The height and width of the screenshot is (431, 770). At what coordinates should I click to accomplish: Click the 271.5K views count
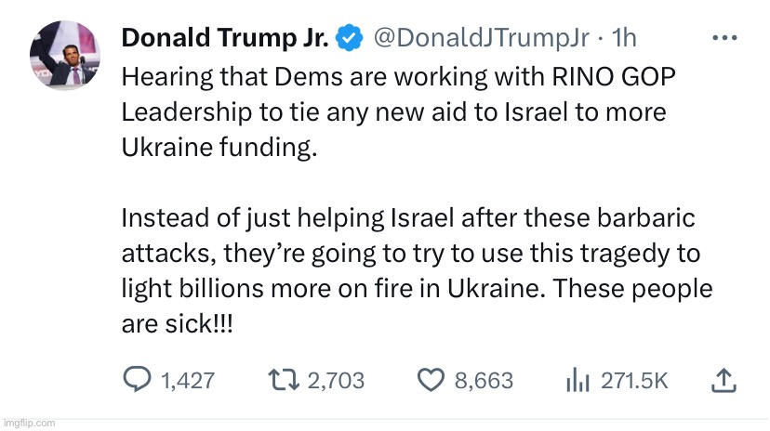point(636,380)
